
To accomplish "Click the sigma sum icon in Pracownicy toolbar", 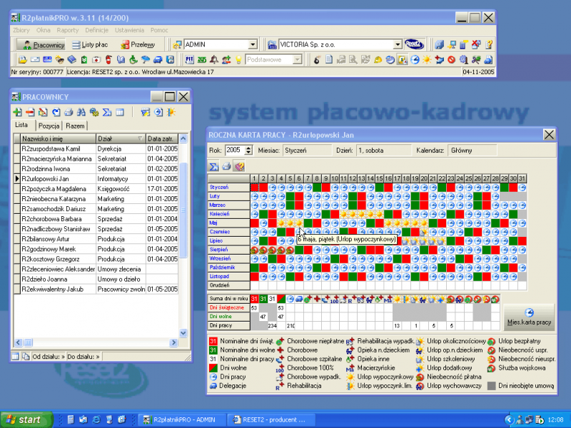I will (107, 112).
